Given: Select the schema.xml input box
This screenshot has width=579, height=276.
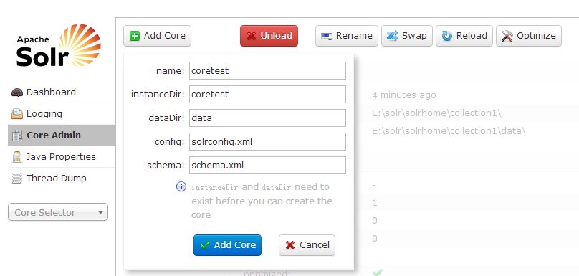Looking at the screenshot, I should point(268,165).
